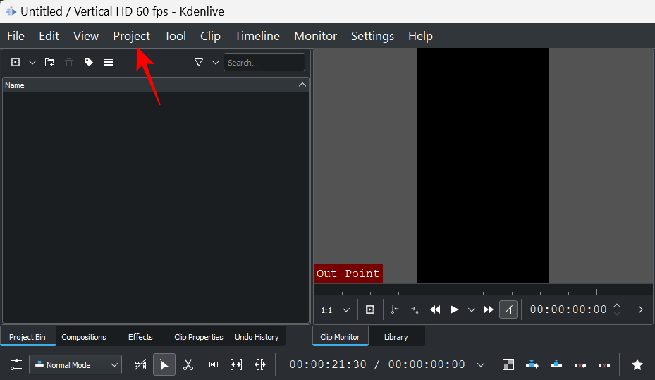Screen dimensions: 655x380
Task: Click the Tag icon in Project Bin
Action: tap(89, 62)
